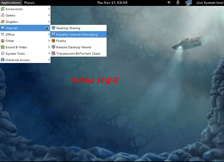224x162 pixels.
Task: Click the Empathy messaging icon
Action: 53,34
